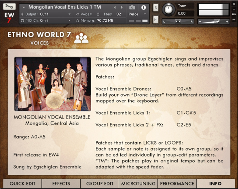
Task: Click the instrument name 'Mongolian Vocal Ens Licks 1 TM'
Action: pyautogui.click(x=65, y=7)
